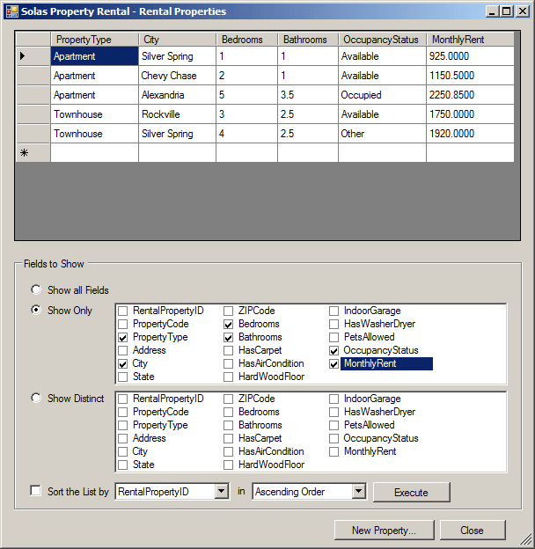Check Bedrooms in Show Distinct list

click(x=228, y=412)
